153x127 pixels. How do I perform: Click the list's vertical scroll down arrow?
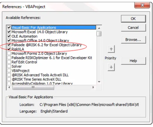point(99,82)
